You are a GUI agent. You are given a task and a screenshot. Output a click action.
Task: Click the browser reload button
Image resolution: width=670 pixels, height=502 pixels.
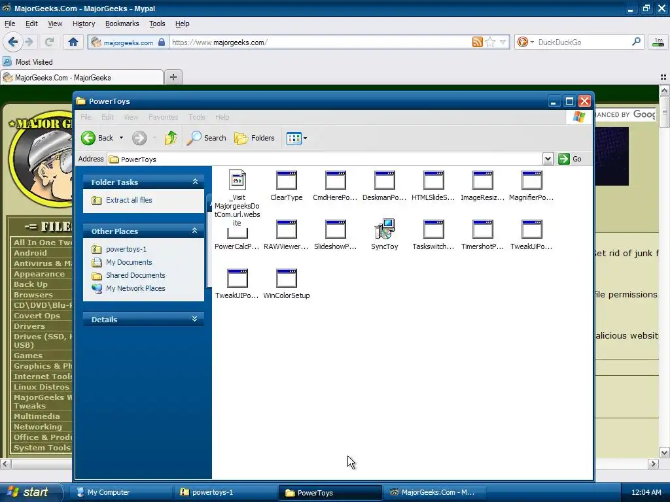(49, 42)
